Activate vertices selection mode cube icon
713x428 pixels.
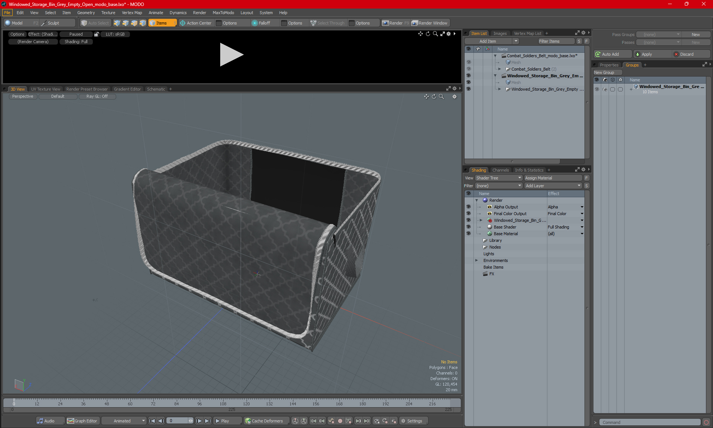(117, 23)
